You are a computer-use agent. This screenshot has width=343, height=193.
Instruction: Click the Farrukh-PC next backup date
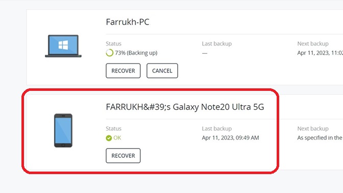coord(320,53)
